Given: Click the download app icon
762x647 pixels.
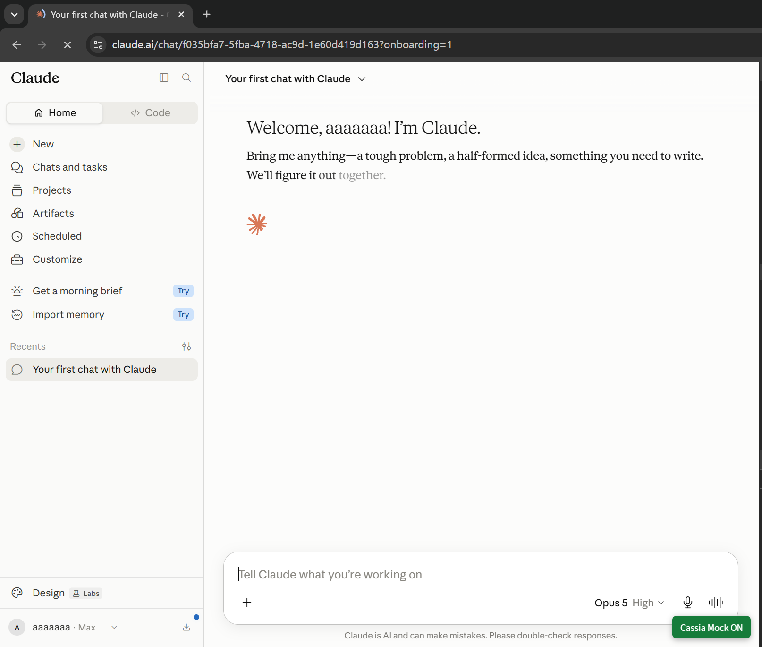Looking at the screenshot, I should (x=186, y=627).
